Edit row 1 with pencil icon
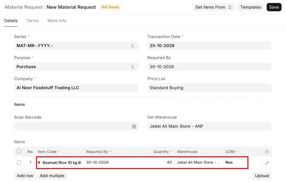 point(267,163)
